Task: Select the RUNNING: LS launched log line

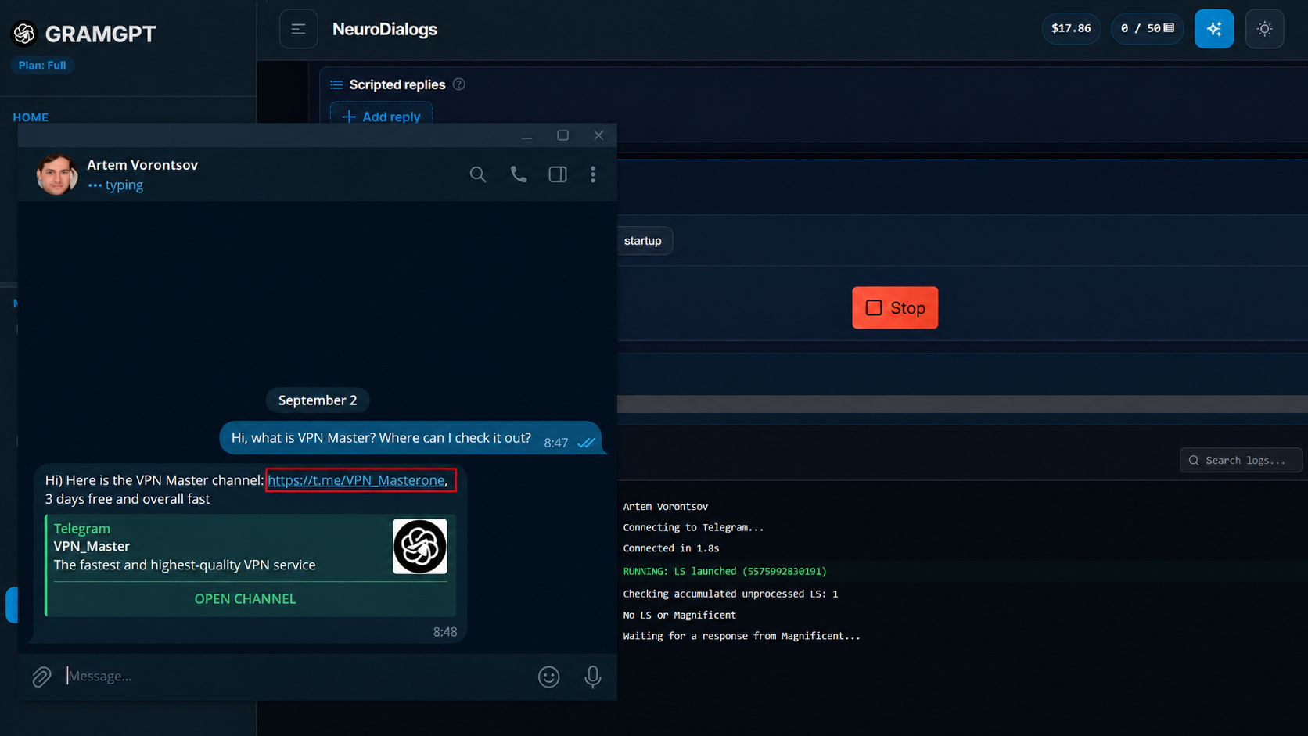Action: (x=725, y=572)
